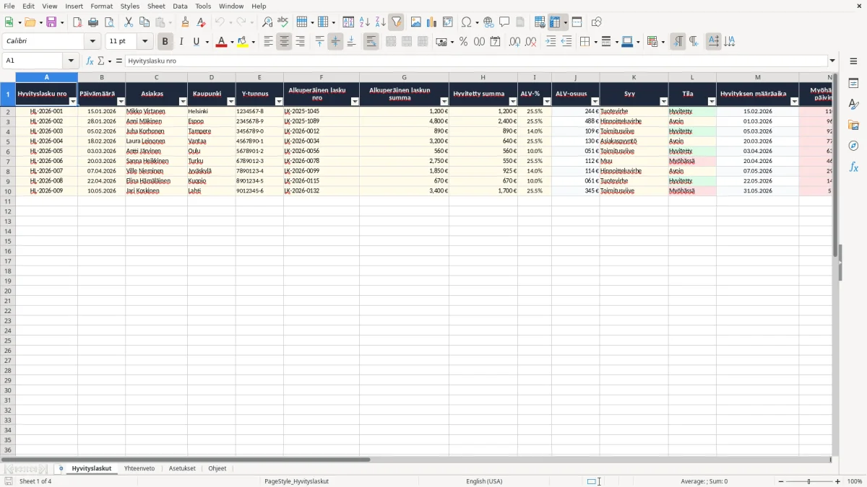867x487 pixels.
Task: Open the Asiakas column filter dropdown
Action: (x=183, y=102)
